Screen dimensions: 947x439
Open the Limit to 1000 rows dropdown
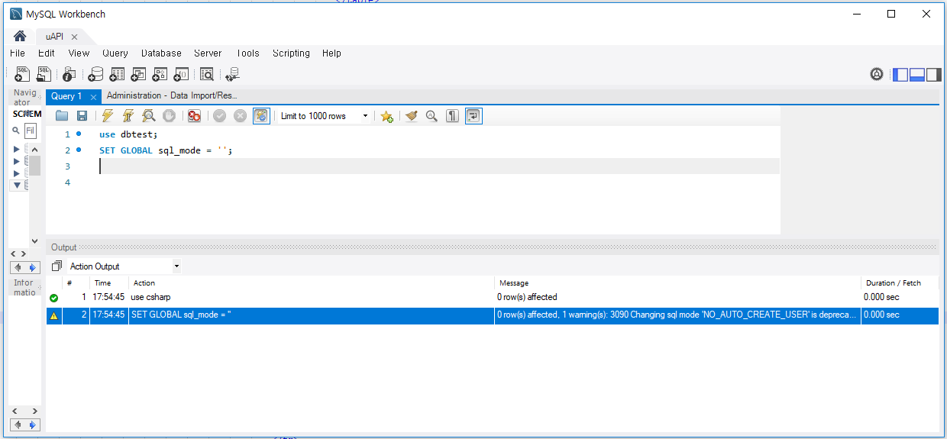point(365,116)
